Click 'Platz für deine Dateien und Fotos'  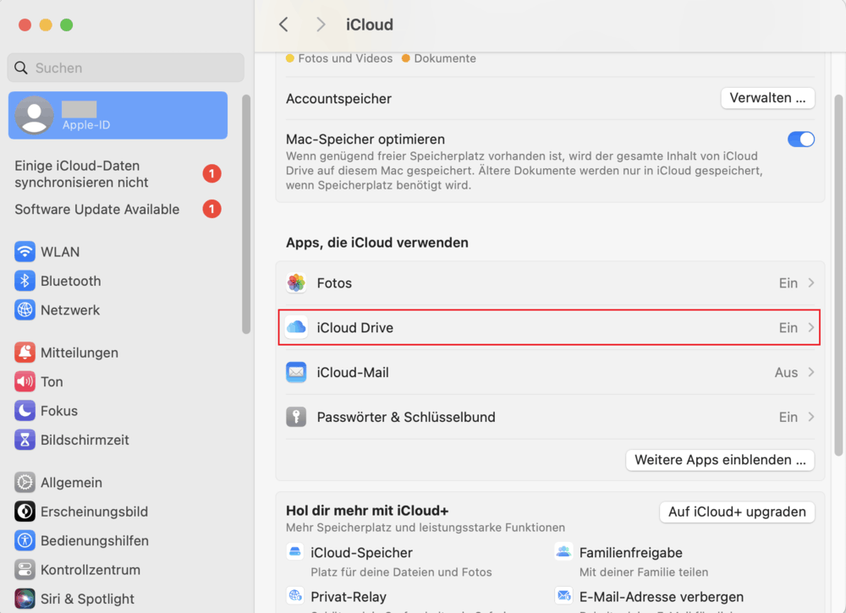pyautogui.click(x=401, y=572)
